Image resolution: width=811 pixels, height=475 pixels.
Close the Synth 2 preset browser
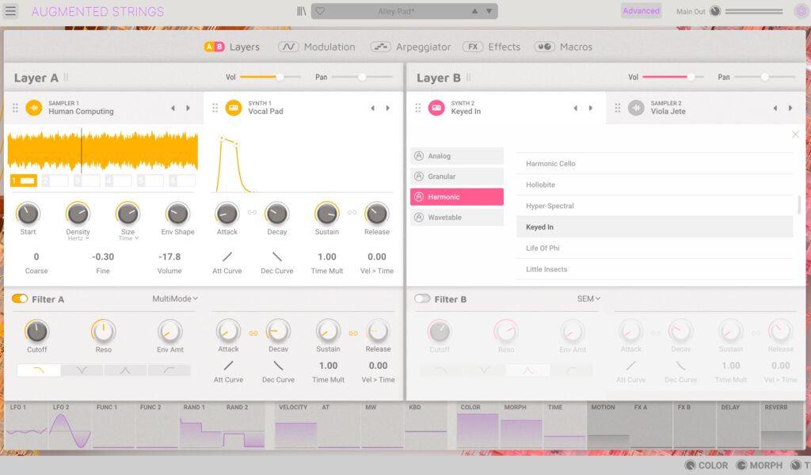click(x=795, y=135)
